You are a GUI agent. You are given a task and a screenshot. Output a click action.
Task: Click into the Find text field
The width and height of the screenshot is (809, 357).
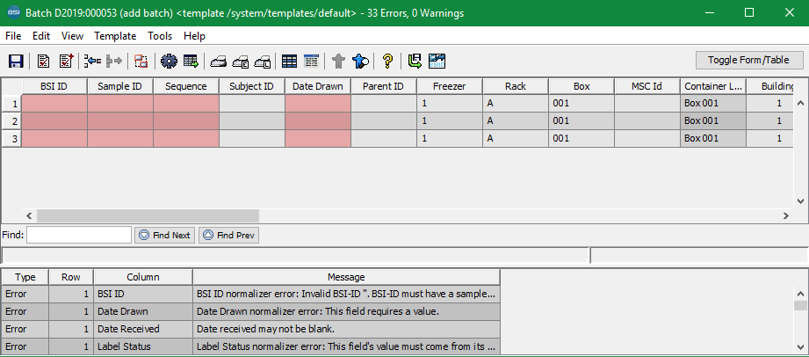[x=79, y=235]
